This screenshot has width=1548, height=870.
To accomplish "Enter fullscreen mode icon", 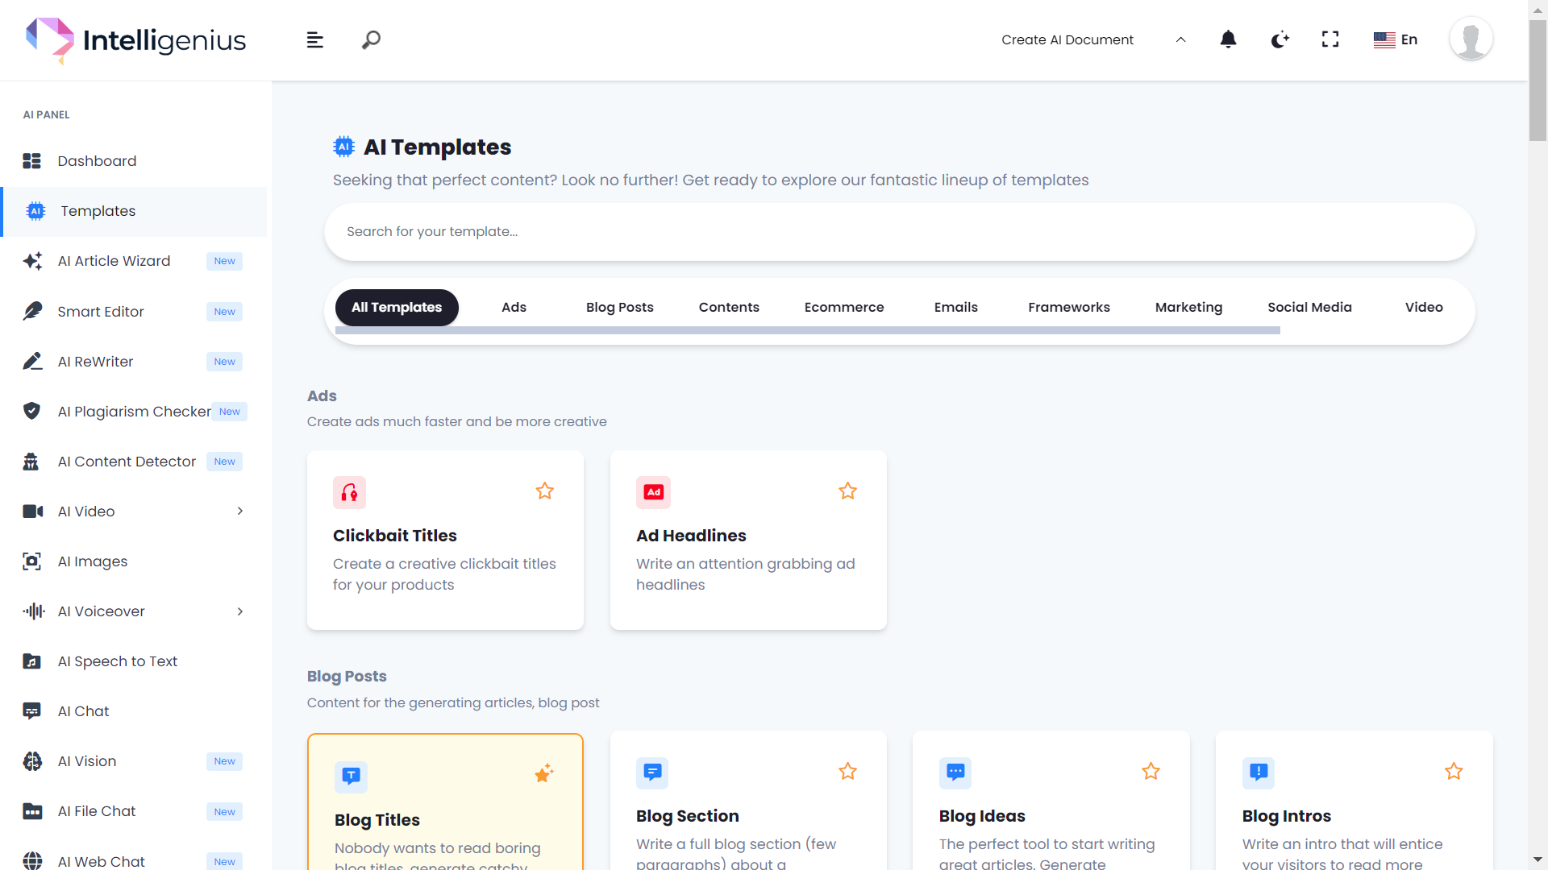I will (x=1330, y=39).
